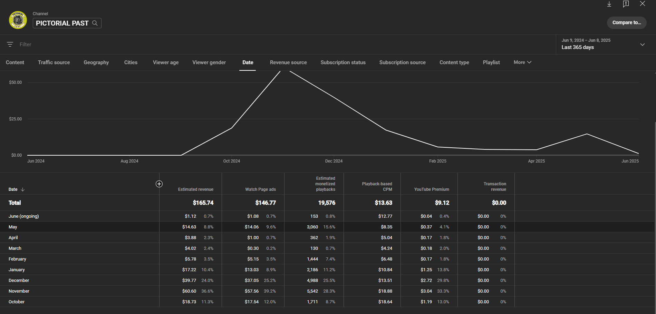Click total YouTube Premium $9.12
Screen dimensions: 656x314
click(442, 203)
